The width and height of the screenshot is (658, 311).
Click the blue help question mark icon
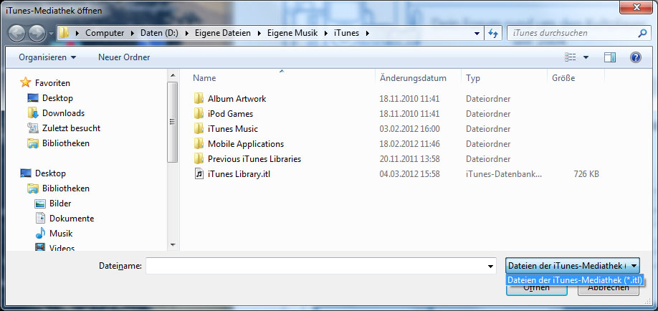[635, 57]
